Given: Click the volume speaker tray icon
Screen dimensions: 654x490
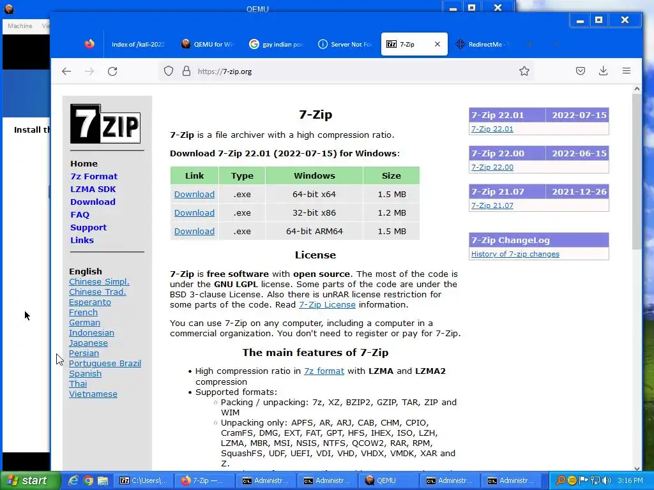Looking at the screenshot, I should pos(607,480).
